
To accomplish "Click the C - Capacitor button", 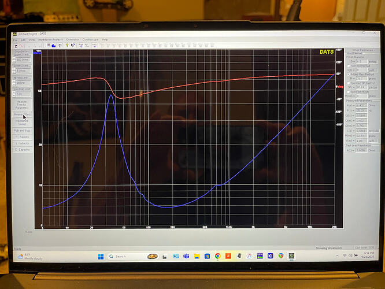I will pyautogui.click(x=22, y=150).
